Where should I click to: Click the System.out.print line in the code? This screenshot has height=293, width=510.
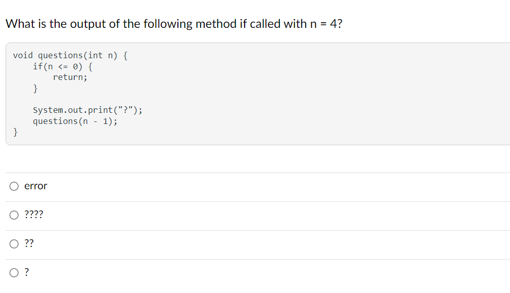coord(87,110)
